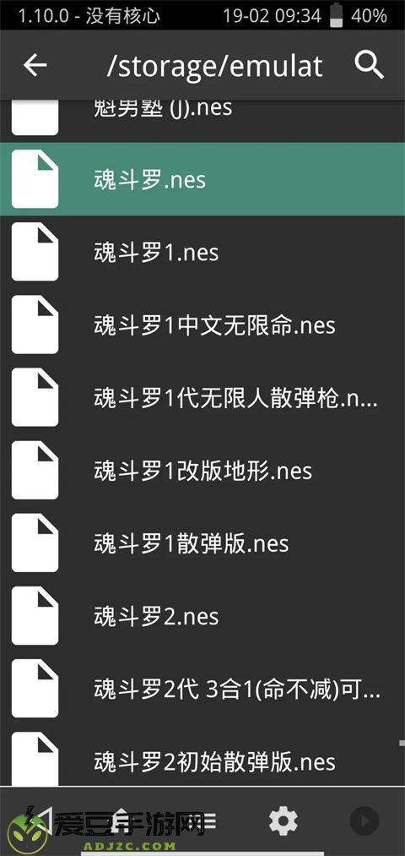The image size is (405, 856).
Task: Tap the battery indicator in status bar
Action: point(337,14)
